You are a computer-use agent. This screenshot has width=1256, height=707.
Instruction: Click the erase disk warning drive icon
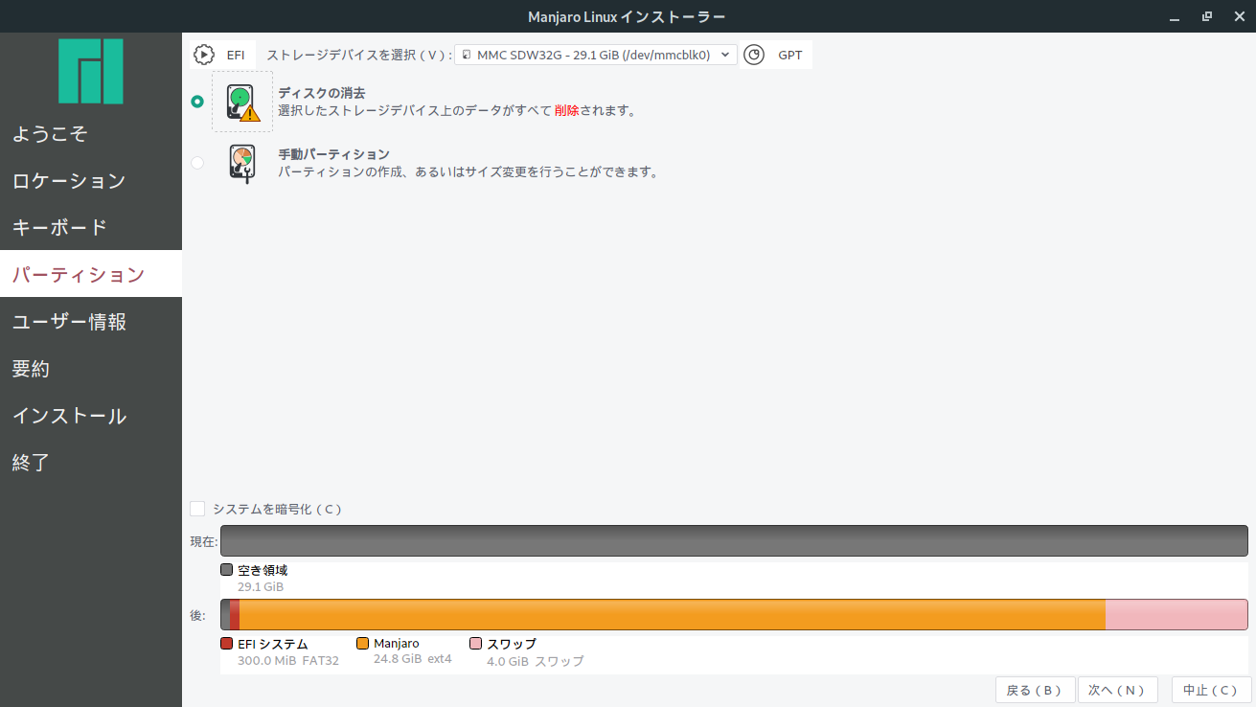click(243, 102)
